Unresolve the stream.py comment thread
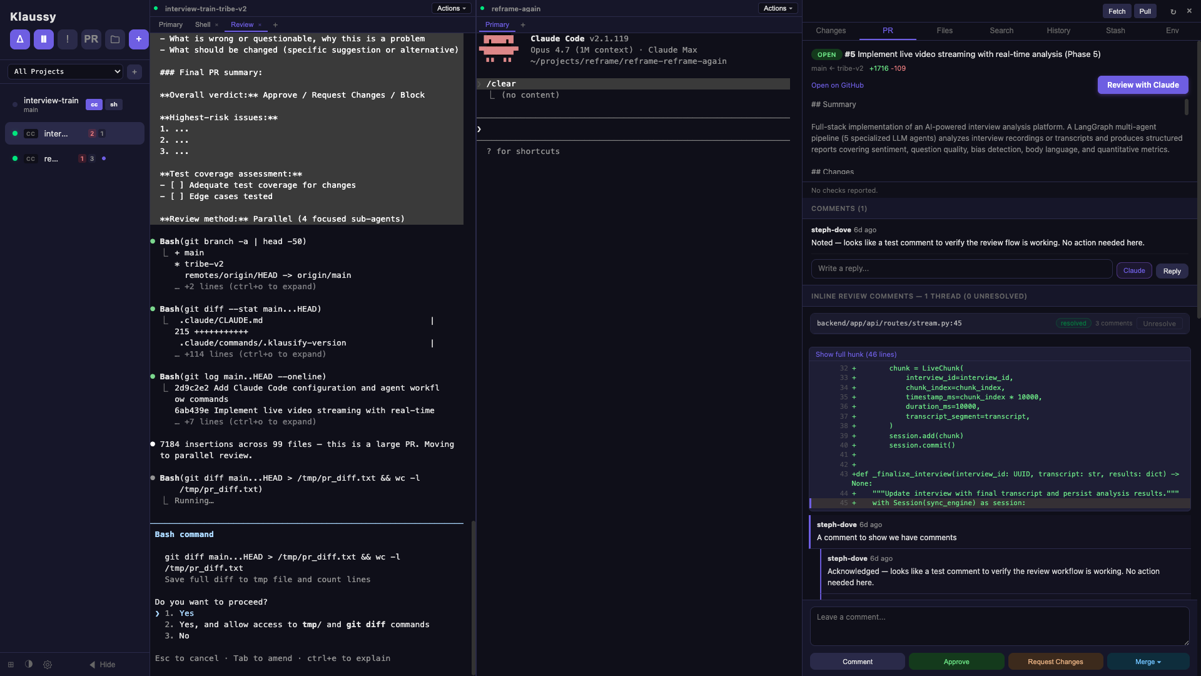Image resolution: width=1201 pixels, height=676 pixels. [x=1159, y=324]
